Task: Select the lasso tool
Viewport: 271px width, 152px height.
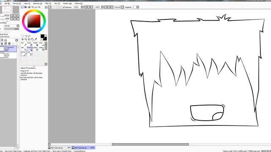Action: coord(26,36)
